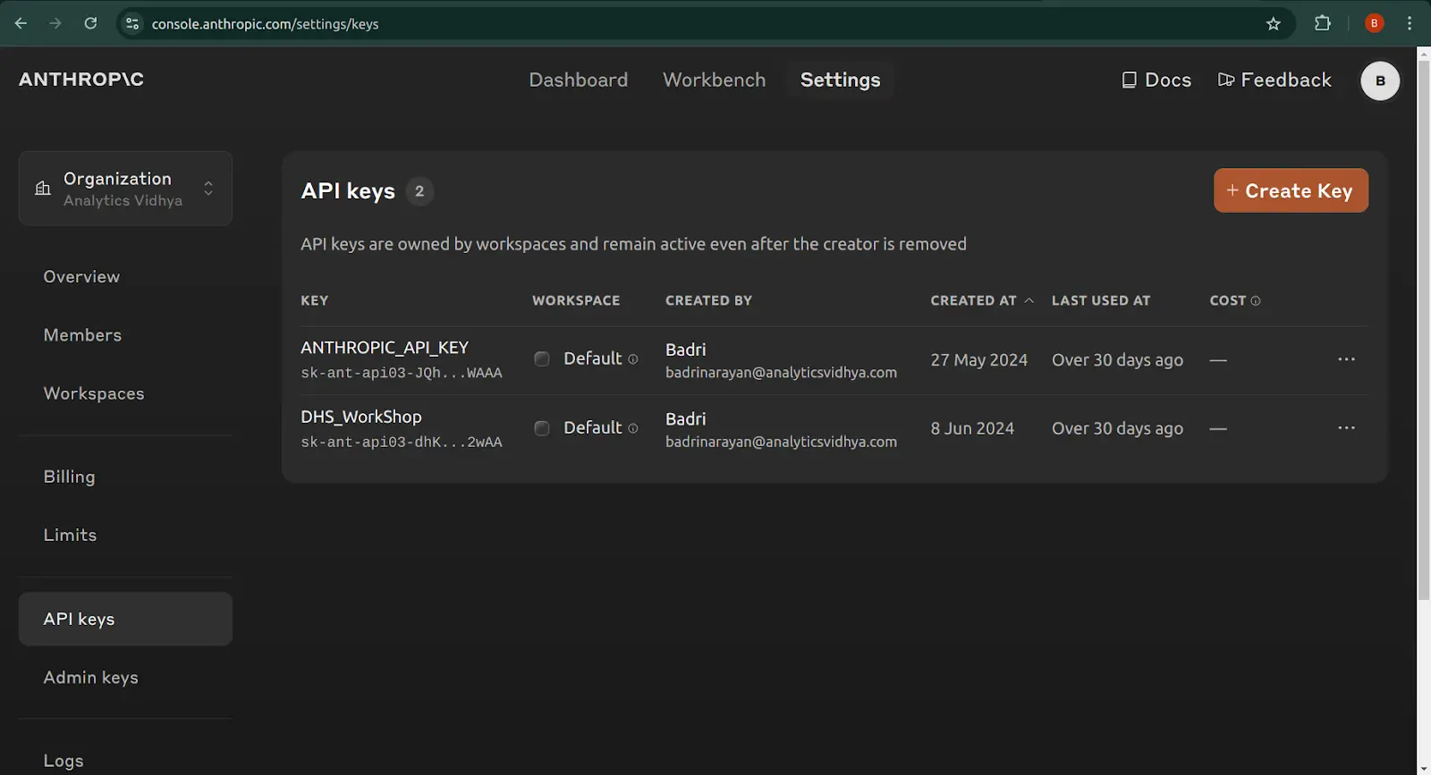
Task: Click the ANTHROPIC_API_KEY key name
Action: tap(385, 348)
